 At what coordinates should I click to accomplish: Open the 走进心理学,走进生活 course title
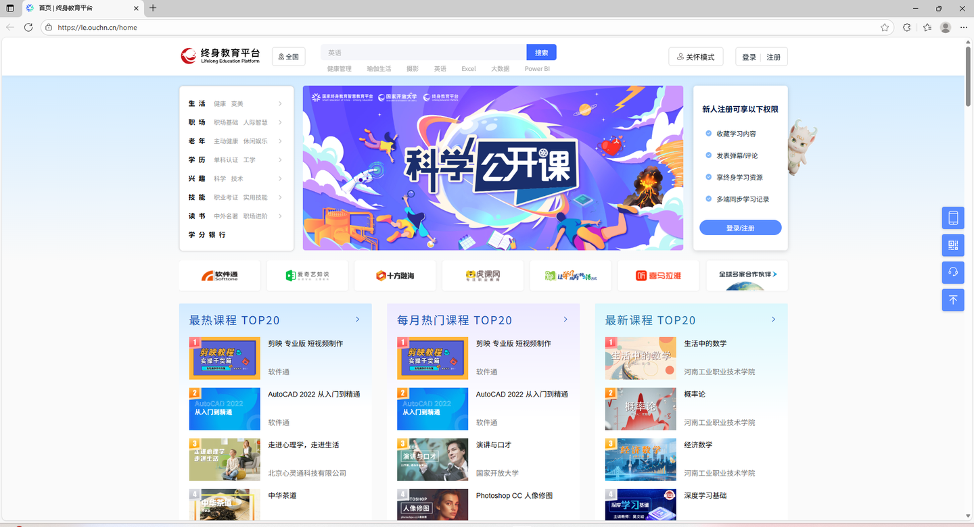[304, 445]
